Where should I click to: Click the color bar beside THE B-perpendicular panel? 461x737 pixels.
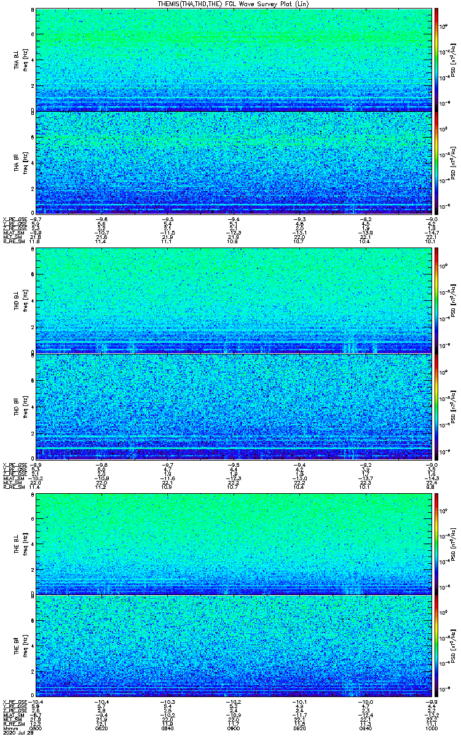coord(437,544)
